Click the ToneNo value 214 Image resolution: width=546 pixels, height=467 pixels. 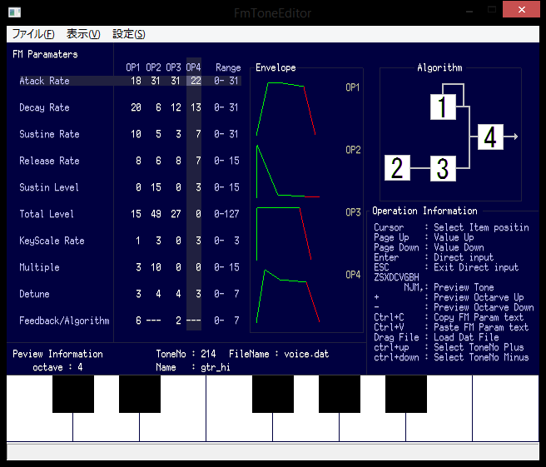(x=208, y=354)
